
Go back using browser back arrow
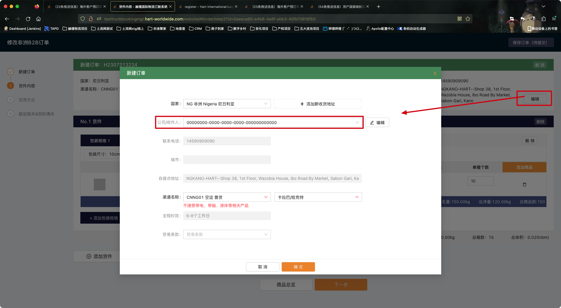(x=7, y=19)
